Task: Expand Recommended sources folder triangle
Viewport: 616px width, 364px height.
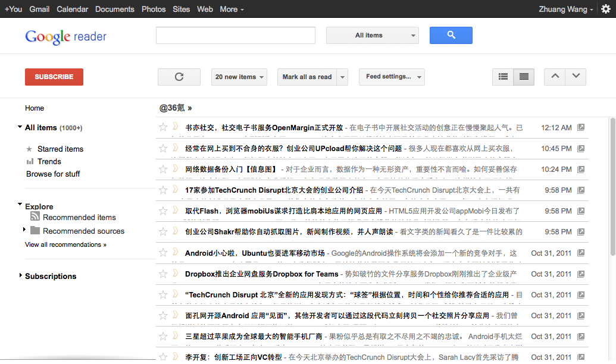Action: point(24,230)
